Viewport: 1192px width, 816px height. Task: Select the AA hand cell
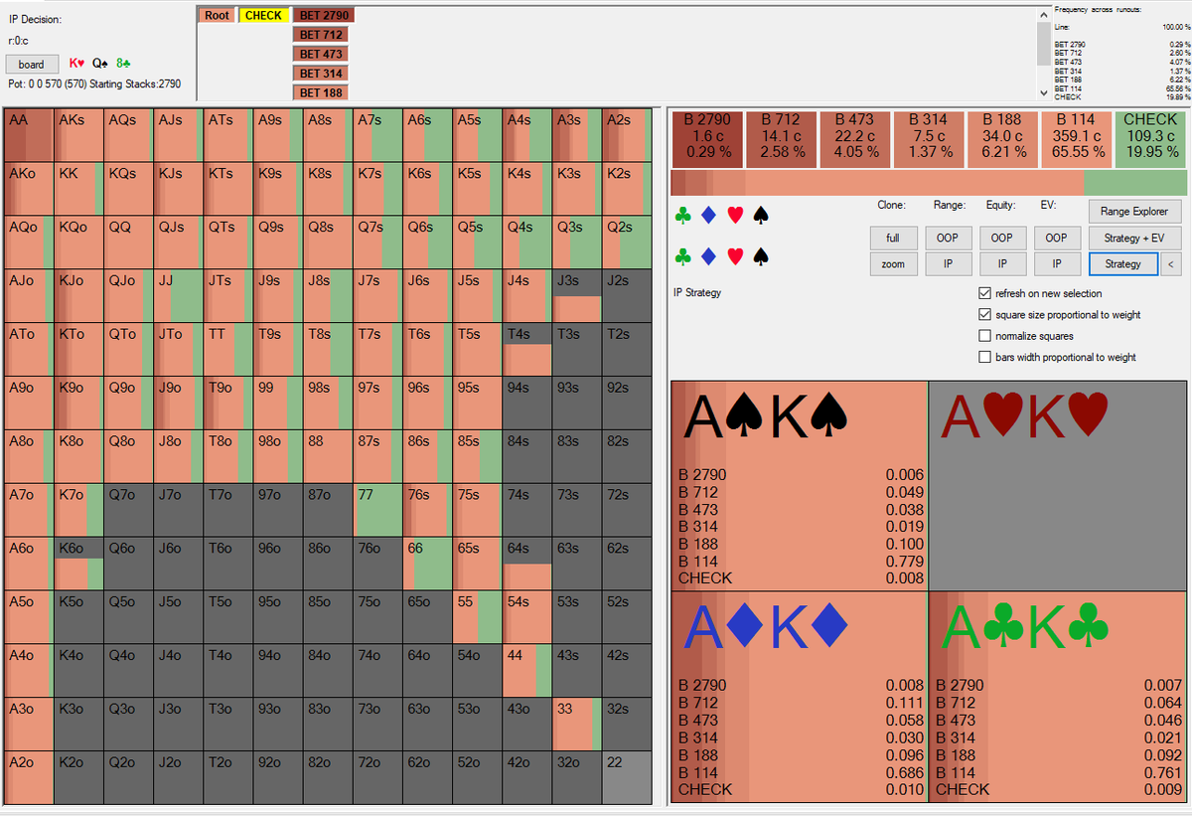click(x=29, y=135)
